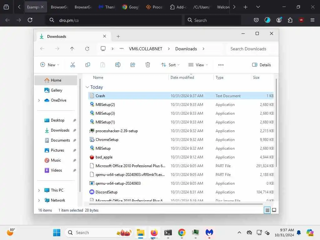Select Gallery in navigation pane

click(x=56, y=90)
